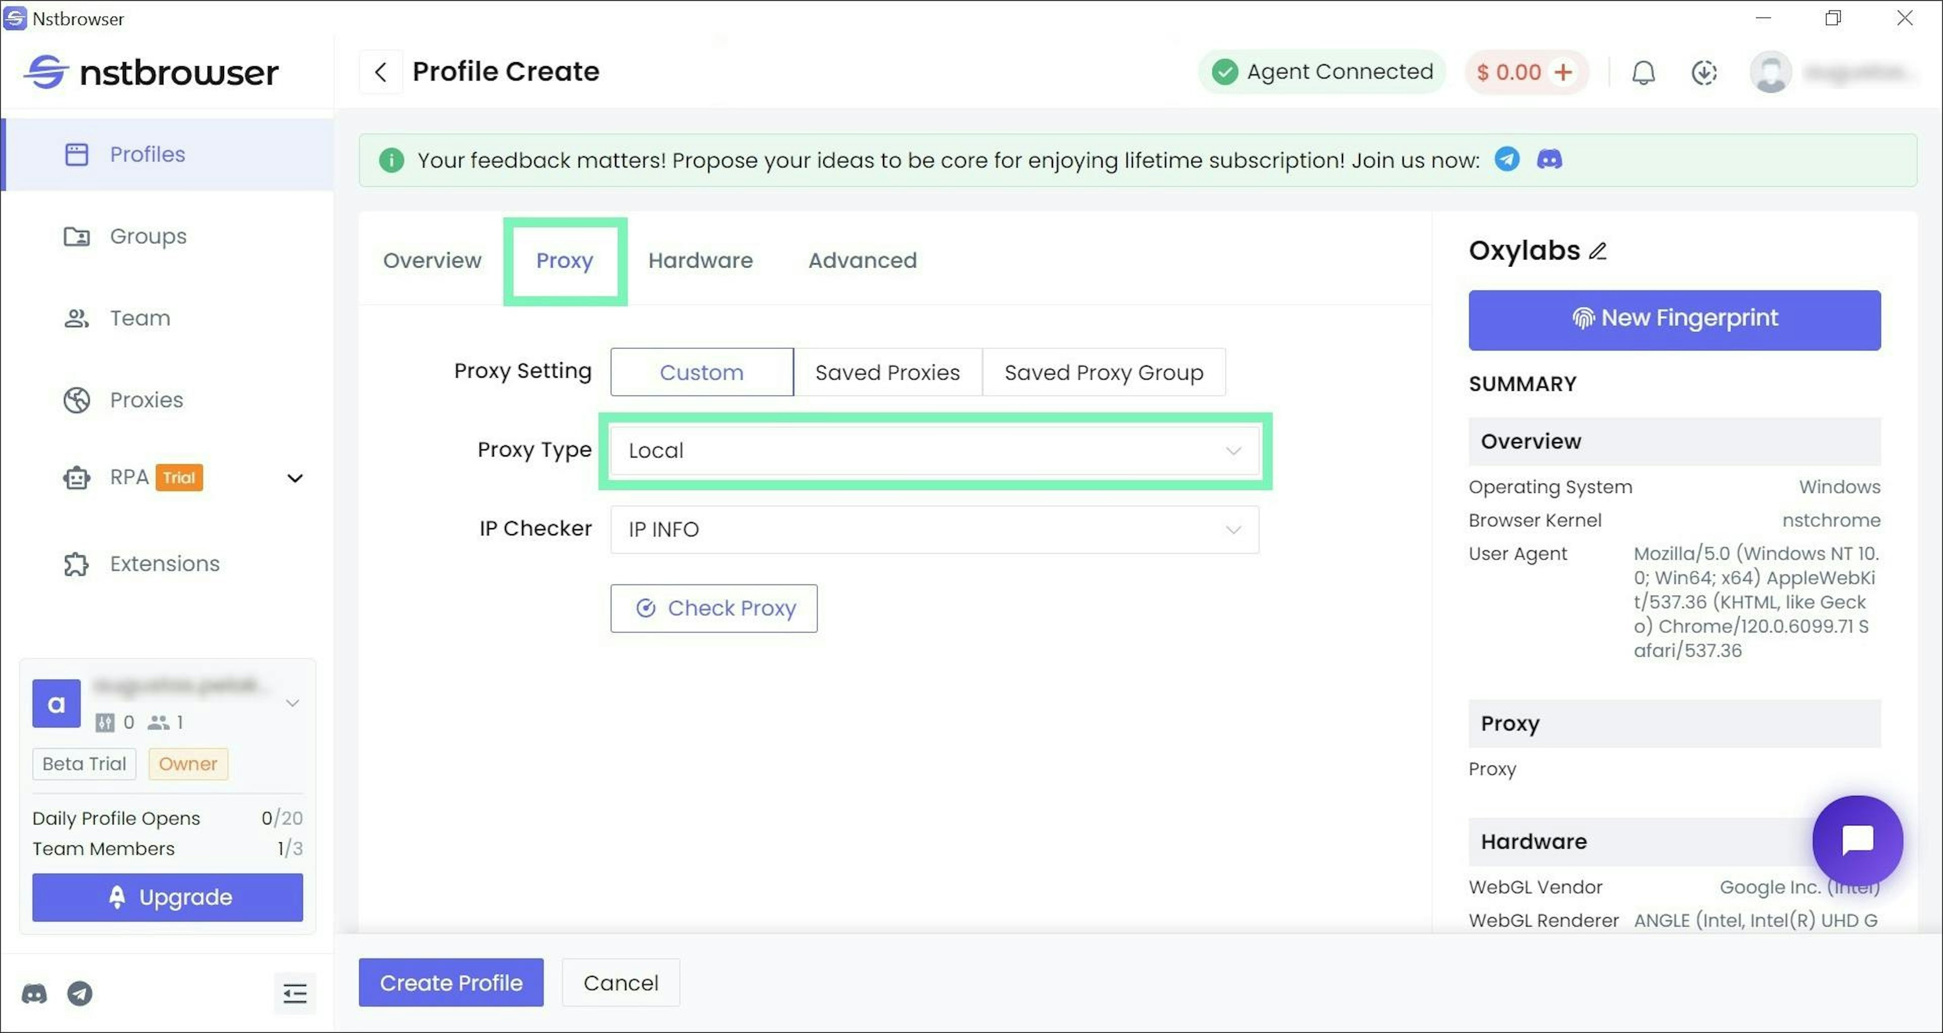This screenshot has height=1033, width=1943.
Task: Click the Team Members count
Action: click(289, 848)
